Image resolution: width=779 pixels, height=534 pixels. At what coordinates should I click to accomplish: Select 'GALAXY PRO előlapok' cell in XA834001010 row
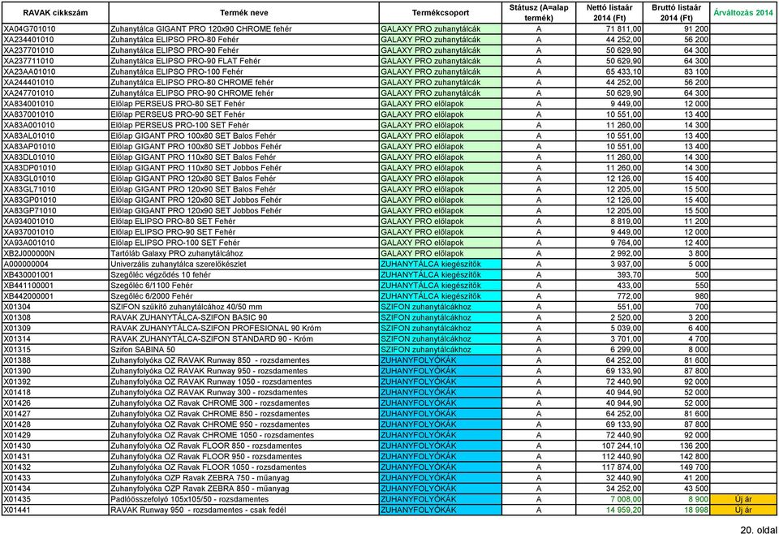click(440, 104)
